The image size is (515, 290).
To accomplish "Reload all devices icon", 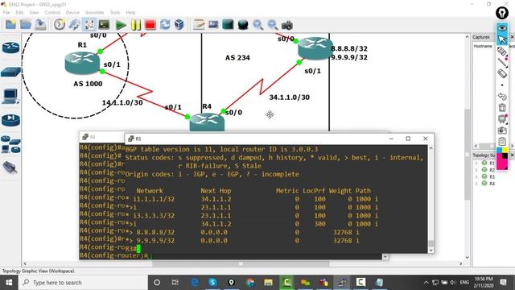I will (165, 25).
